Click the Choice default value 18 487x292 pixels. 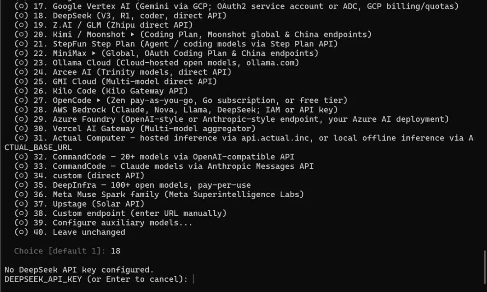[115, 251]
